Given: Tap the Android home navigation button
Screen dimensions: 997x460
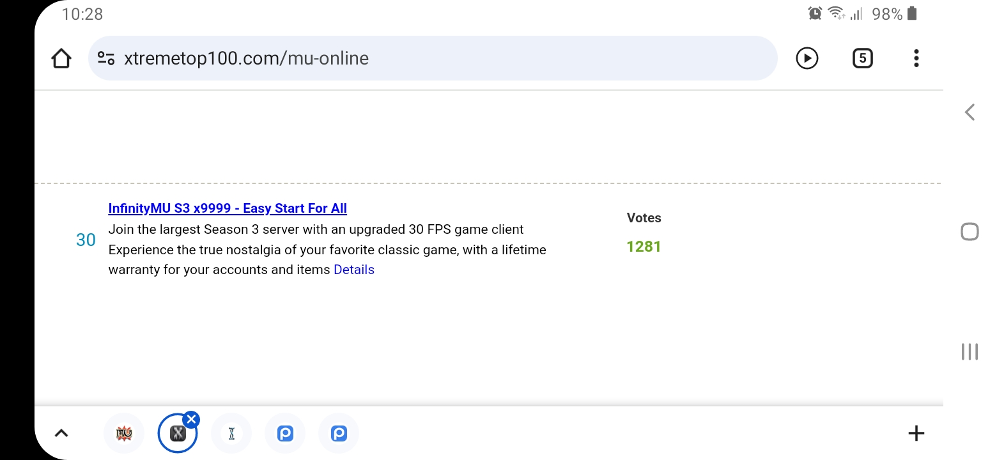Looking at the screenshot, I should [x=970, y=231].
